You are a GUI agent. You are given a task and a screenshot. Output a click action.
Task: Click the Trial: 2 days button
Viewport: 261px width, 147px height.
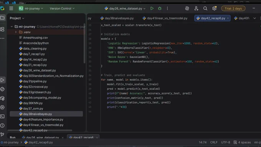coord(233,8)
